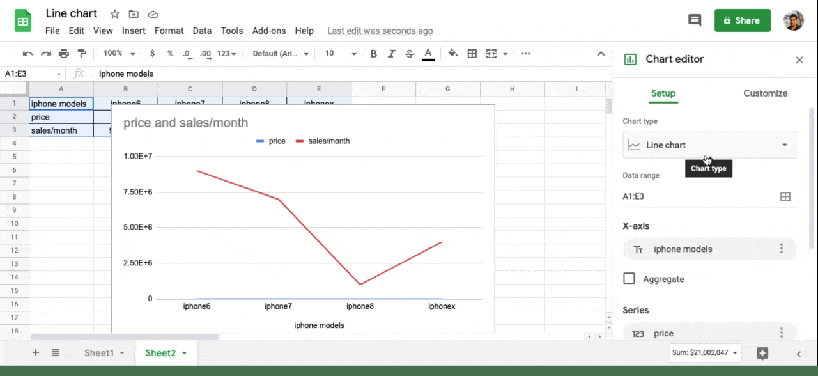
Task: Format selection as currency
Action: pyautogui.click(x=152, y=54)
